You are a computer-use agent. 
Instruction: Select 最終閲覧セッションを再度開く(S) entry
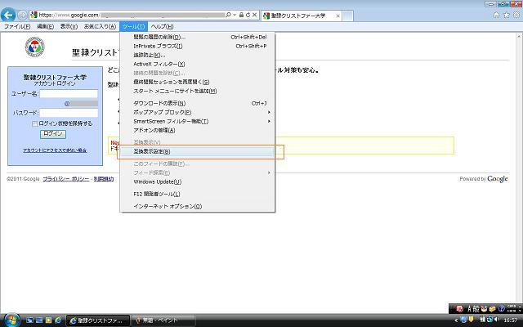(198, 82)
